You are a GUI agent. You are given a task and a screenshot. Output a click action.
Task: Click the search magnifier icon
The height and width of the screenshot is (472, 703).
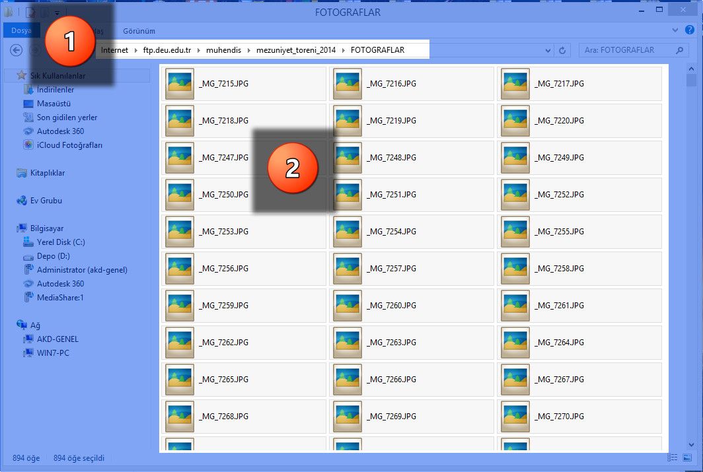[x=680, y=50]
